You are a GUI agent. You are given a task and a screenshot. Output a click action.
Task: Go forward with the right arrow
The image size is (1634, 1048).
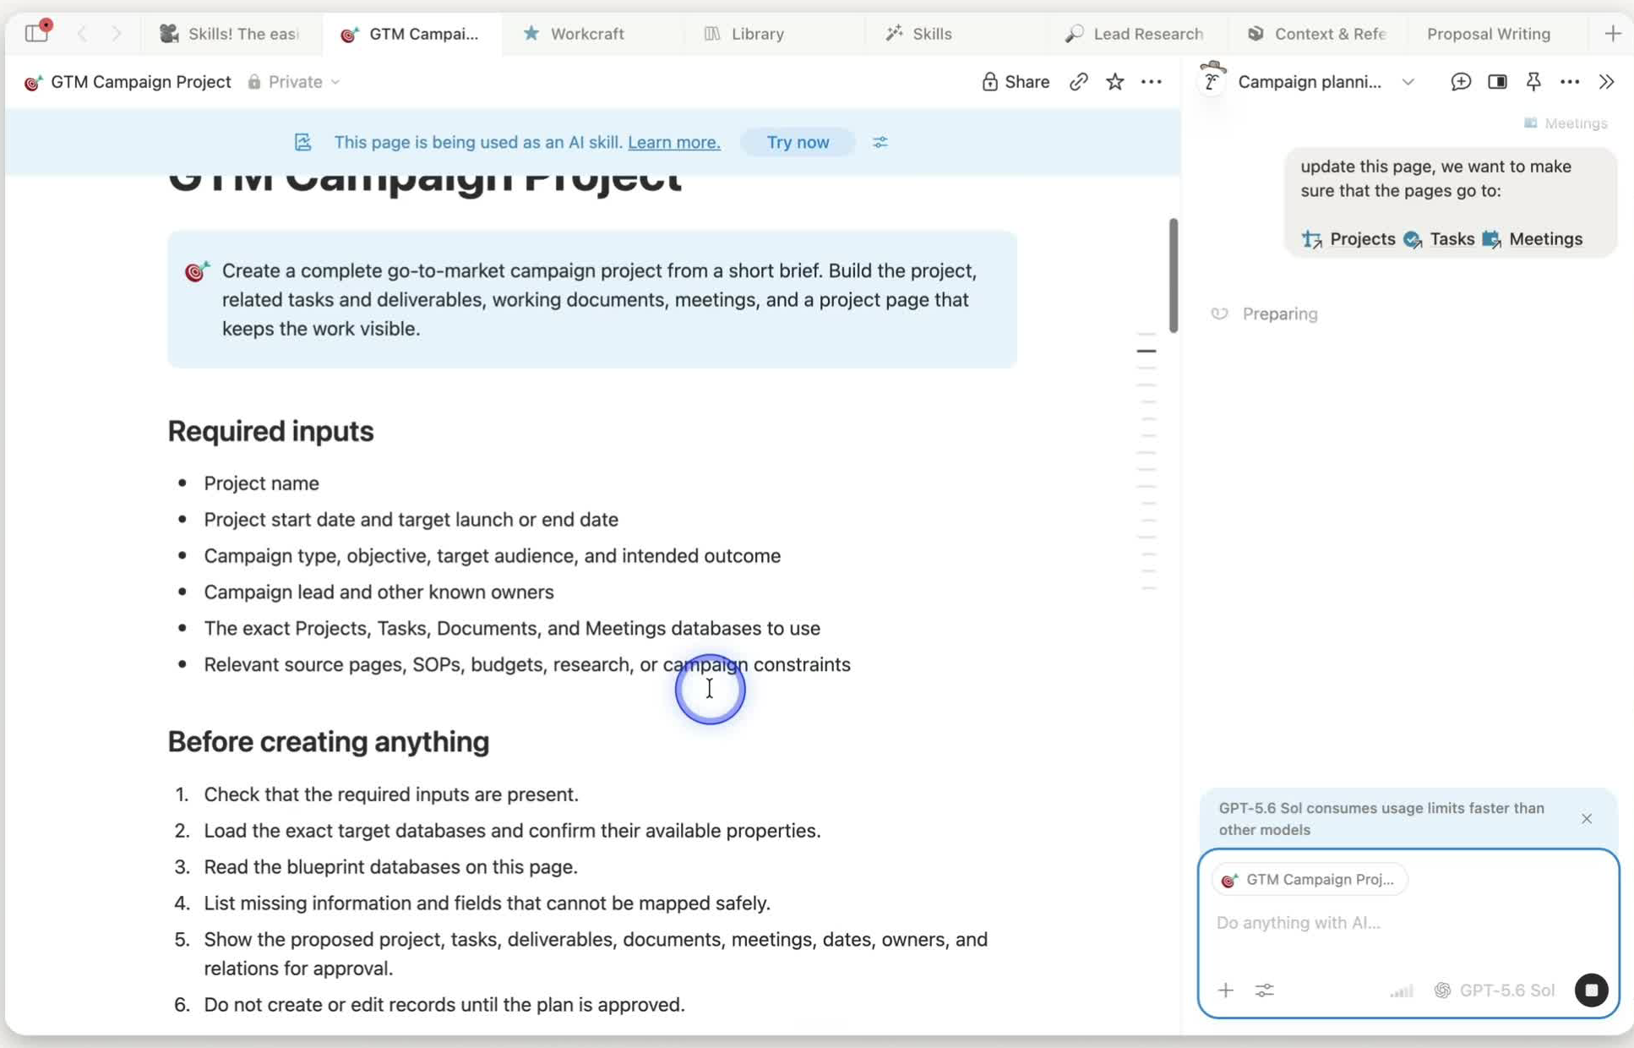pos(116,33)
